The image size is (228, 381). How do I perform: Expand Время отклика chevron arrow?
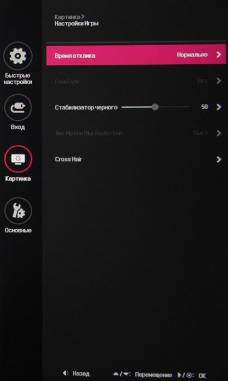tap(219, 54)
